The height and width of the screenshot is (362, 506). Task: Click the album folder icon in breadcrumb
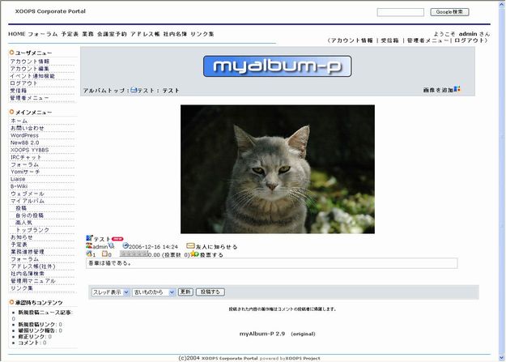click(x=134, y=91)
